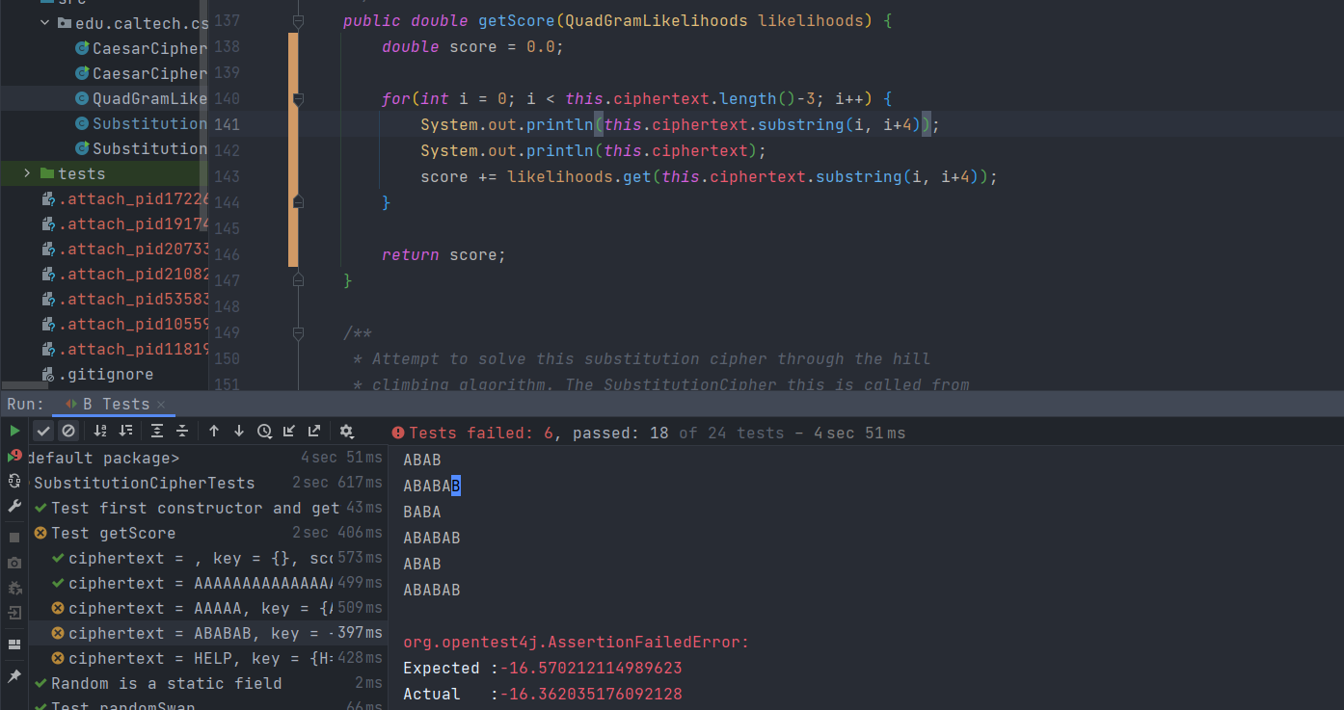This screenshot has height=710, width=1344.
Task: Collapse the edu.caltech.cs package
Action: [44, 23]
